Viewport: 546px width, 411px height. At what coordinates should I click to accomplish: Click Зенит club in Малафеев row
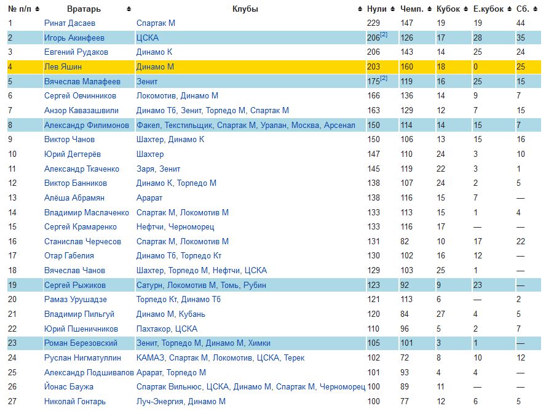point(146,82)
